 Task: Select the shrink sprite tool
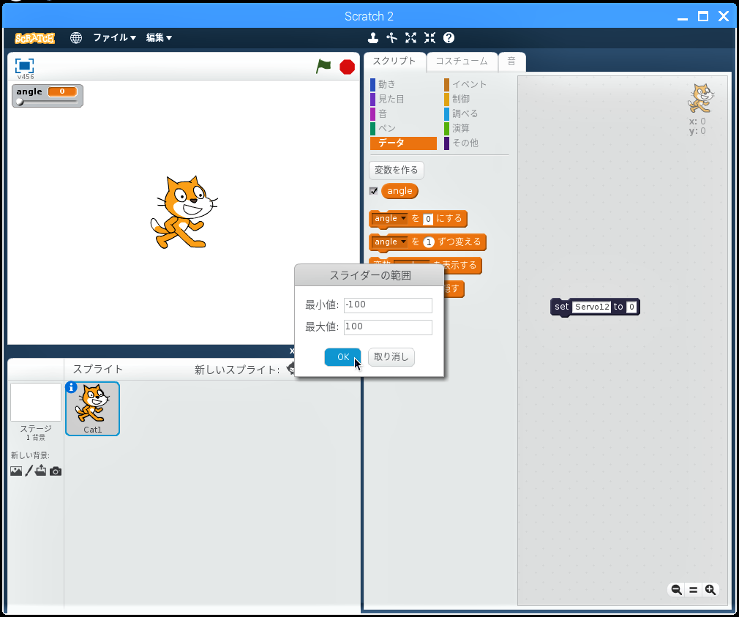(x=429, y=38)
